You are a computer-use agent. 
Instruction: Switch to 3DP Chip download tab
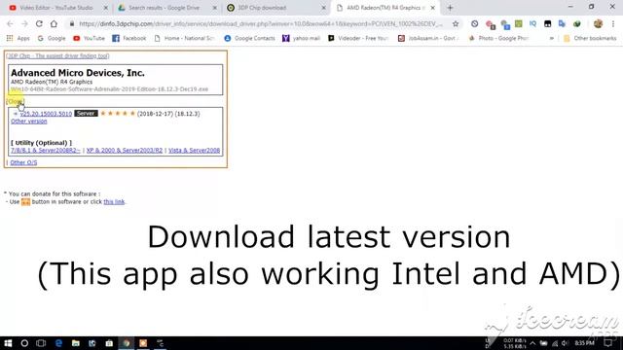[x=262, y=8]
